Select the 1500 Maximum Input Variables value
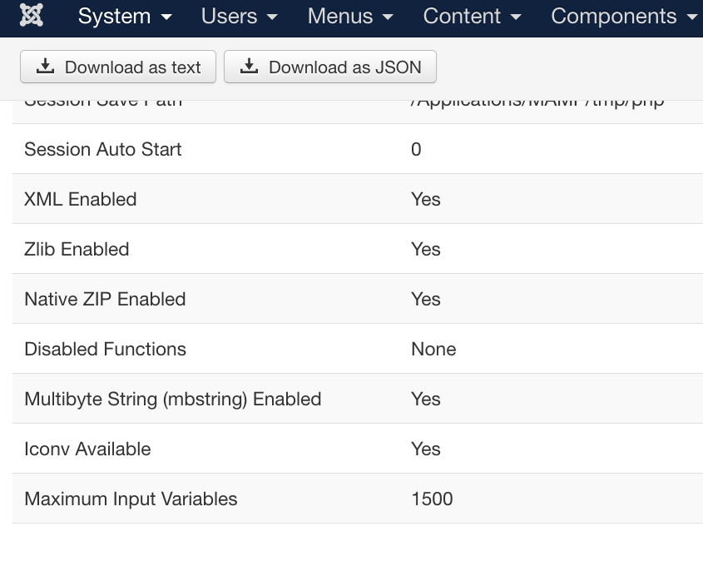 click(x=433, y=499)
